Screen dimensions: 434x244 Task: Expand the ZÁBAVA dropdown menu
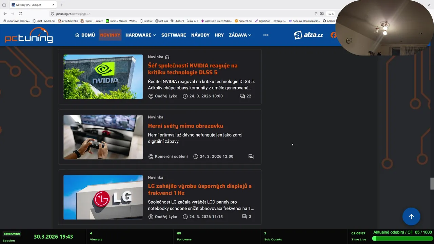[x=240, y=35]
